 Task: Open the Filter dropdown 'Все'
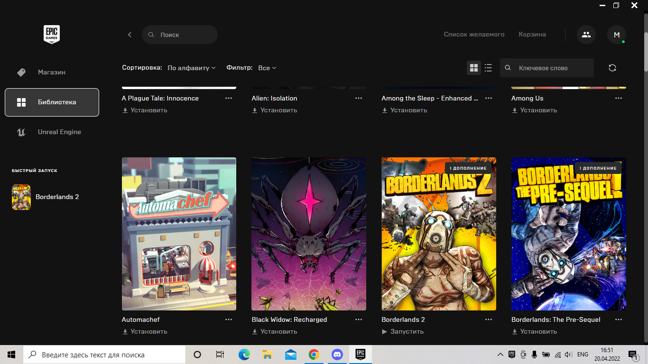[x=267, y=68]
